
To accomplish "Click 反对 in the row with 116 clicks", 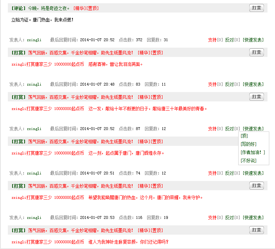I will pyautogui.click(x=229, y=218).
